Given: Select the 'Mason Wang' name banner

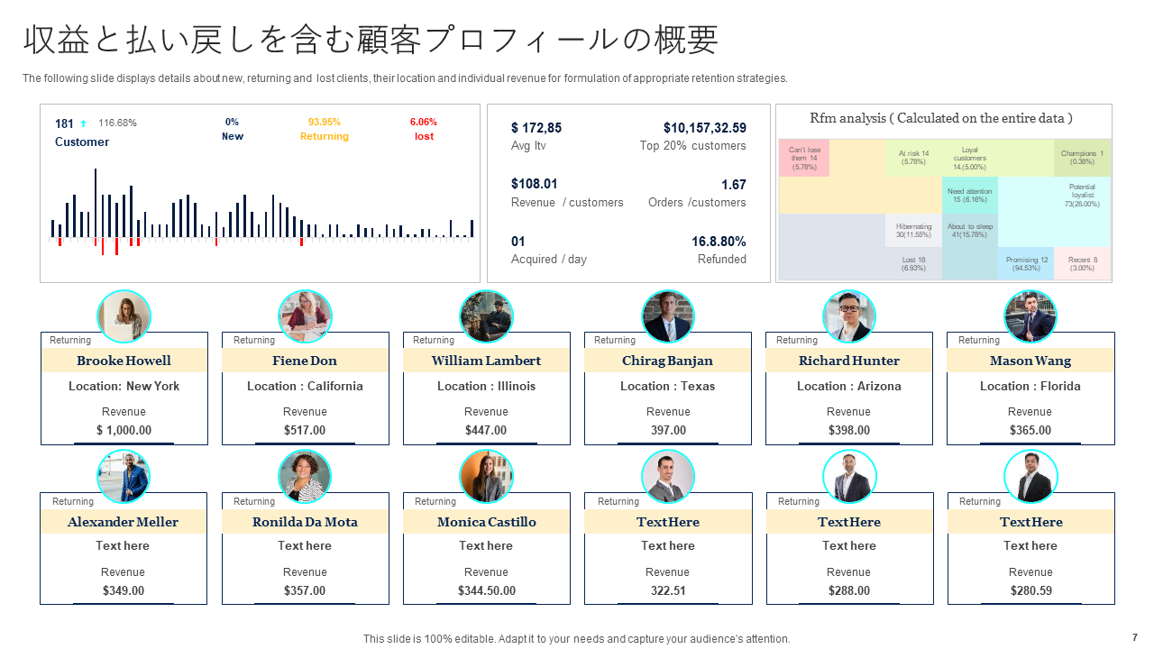Looking at the screenshot, I should [1030, 361].
